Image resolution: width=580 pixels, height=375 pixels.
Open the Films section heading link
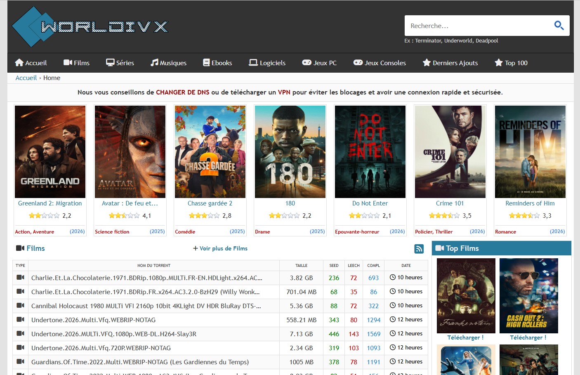(x=35, y=248)
